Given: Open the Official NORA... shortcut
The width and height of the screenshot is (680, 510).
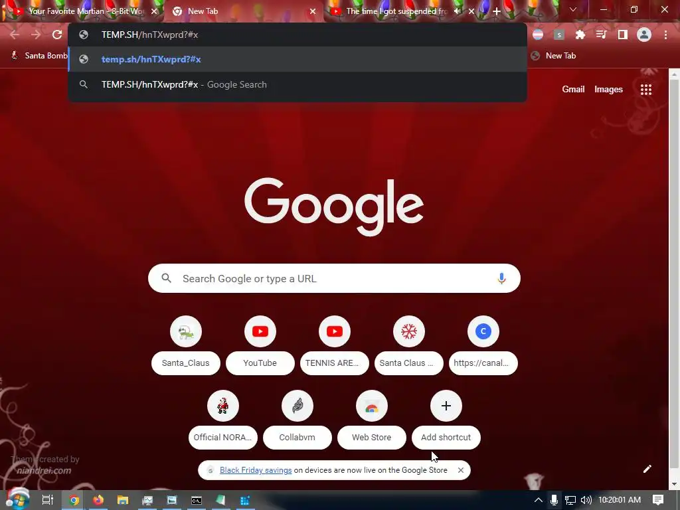Looking at the screenshot, I should 223,420.
